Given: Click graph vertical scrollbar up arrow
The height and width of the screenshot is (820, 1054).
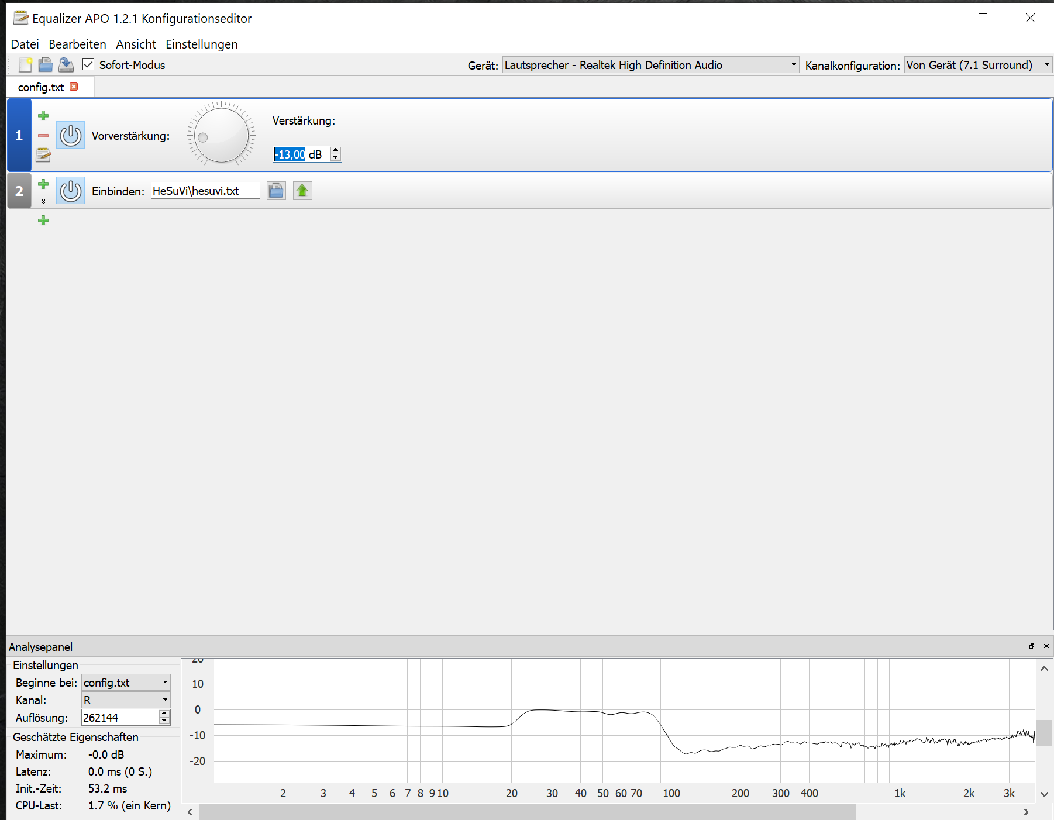Looking at the screenshot, I should click(1045, 668).
